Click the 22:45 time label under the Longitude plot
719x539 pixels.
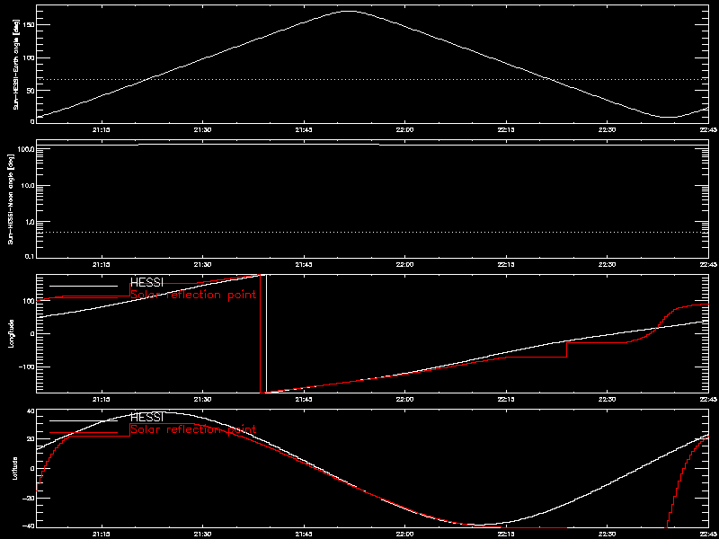(709, 400)
